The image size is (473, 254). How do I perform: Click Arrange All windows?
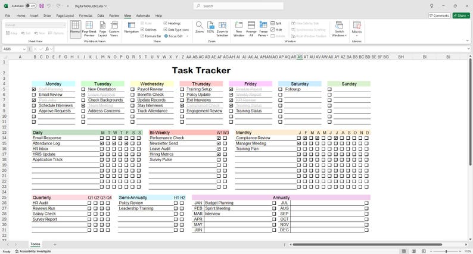tap(251, 29)
